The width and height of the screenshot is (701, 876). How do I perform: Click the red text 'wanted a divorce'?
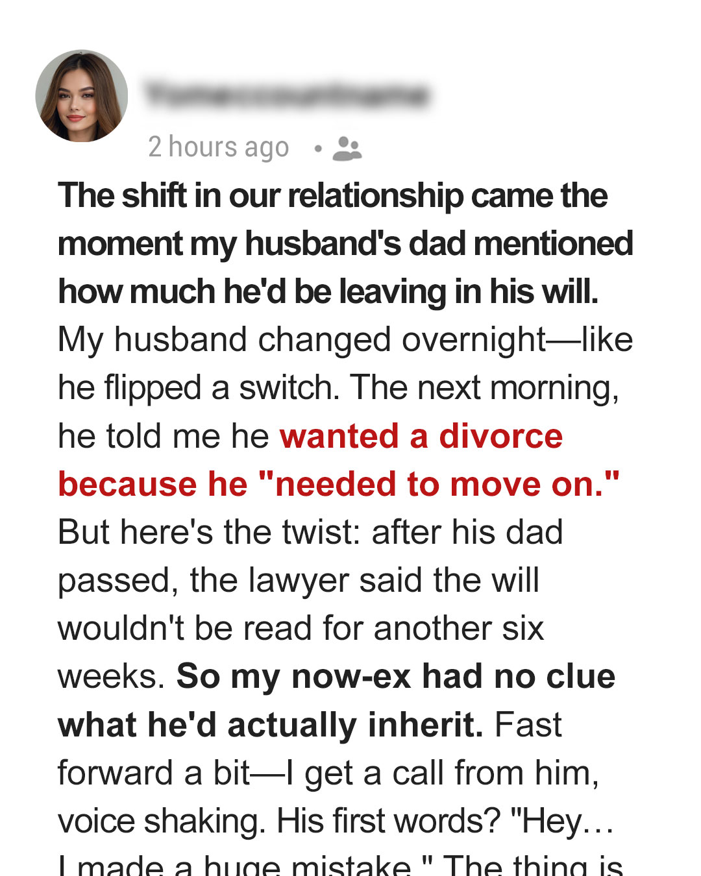tap(421, 435)
